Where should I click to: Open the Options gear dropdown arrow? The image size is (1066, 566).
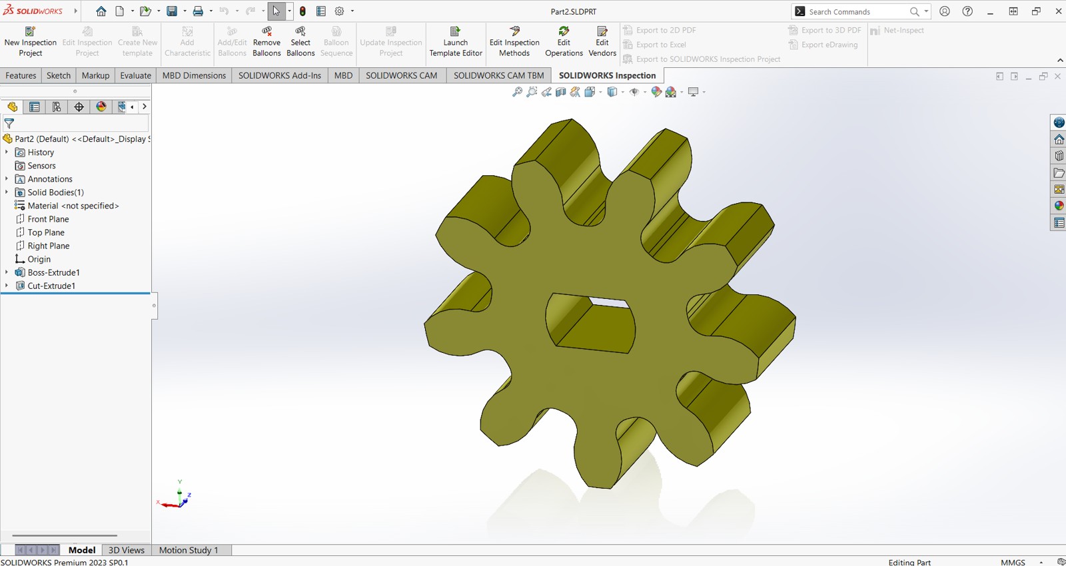352,11
